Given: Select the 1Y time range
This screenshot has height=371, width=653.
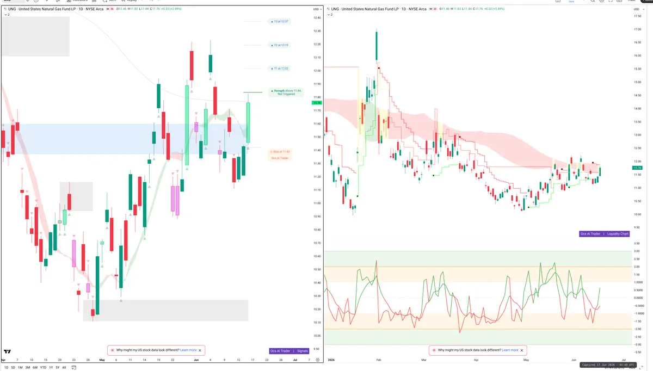Looking at the screenshot, I should point(51,368).
